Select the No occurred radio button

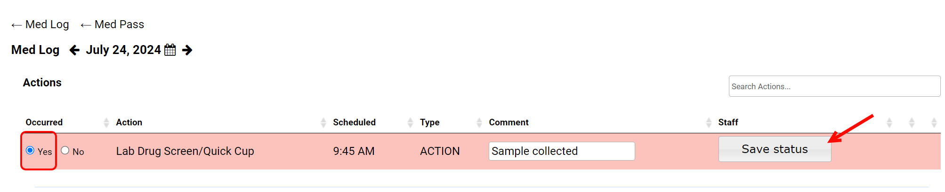tap(65, 150)
